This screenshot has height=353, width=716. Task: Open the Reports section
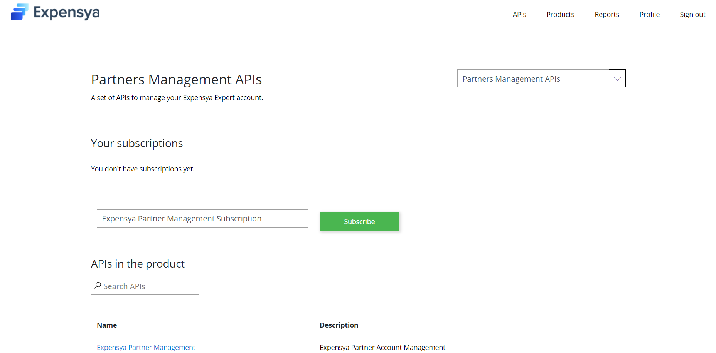(606, 15)
